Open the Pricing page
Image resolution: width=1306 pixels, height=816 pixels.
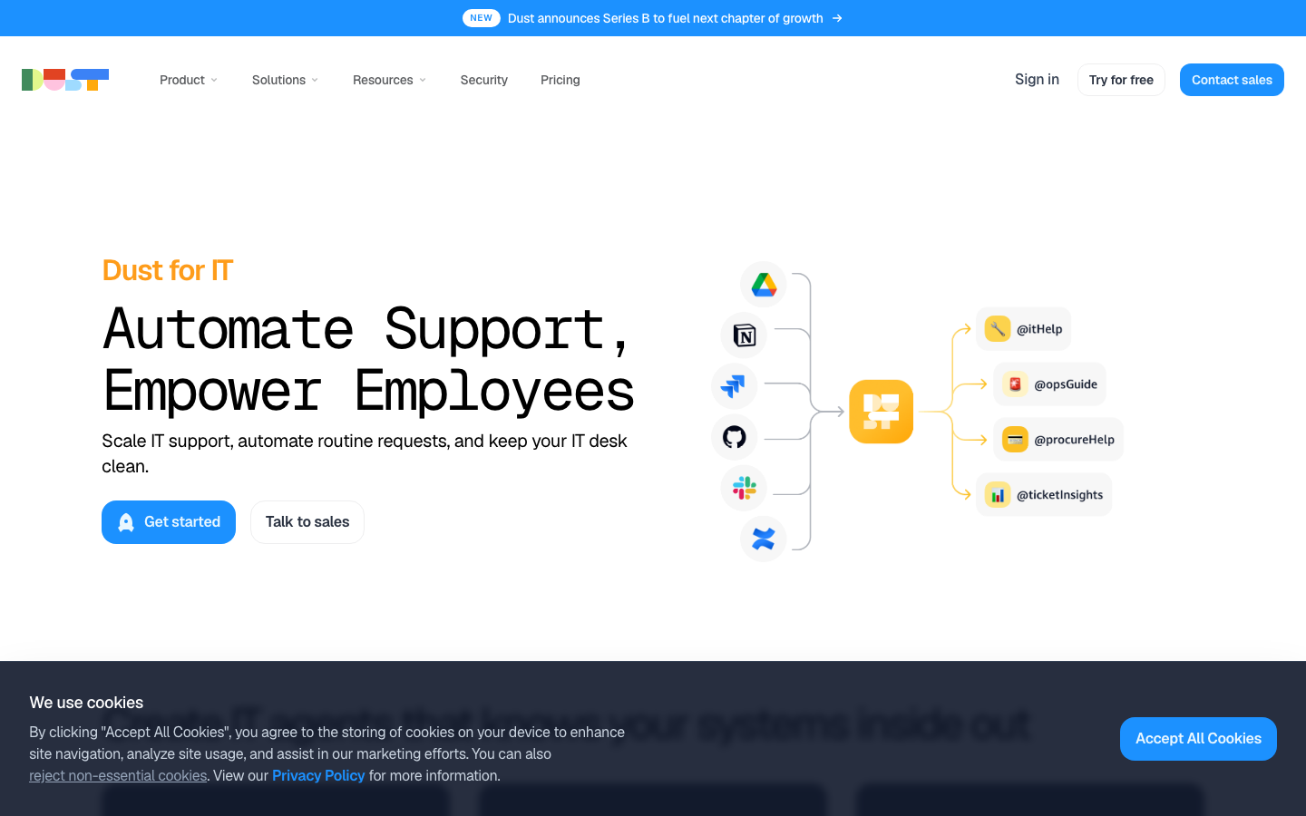tap(560, 80)
